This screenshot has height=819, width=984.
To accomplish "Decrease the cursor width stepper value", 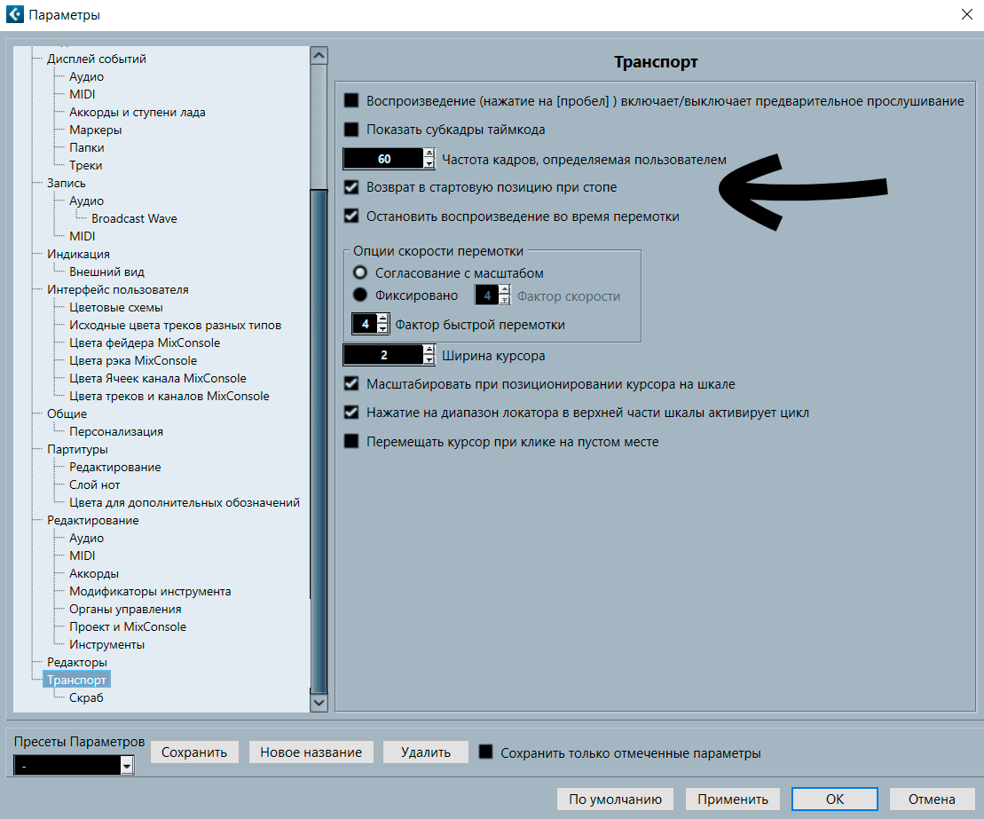I will tap(429, 360).
